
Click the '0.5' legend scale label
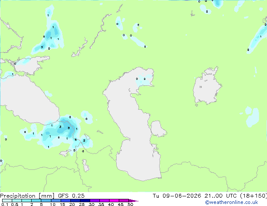point(15,204)
